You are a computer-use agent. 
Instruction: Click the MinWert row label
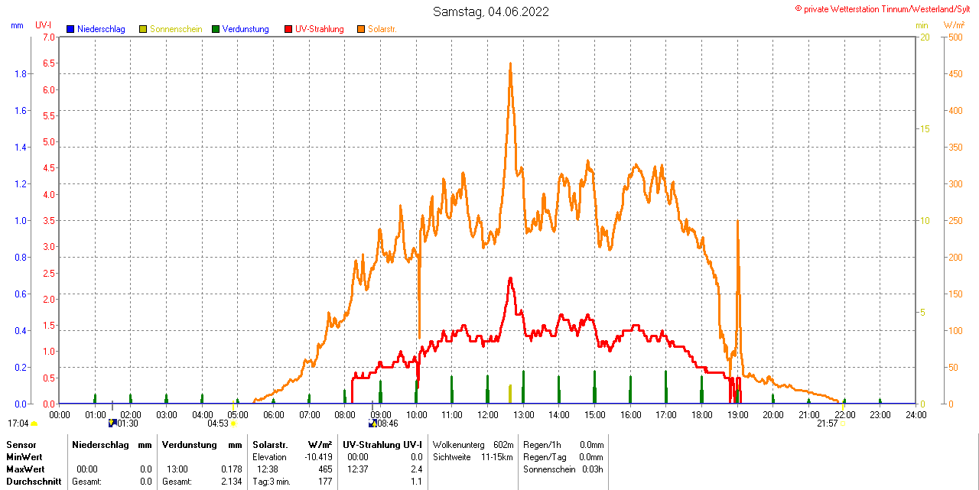(x=25, y=457)
